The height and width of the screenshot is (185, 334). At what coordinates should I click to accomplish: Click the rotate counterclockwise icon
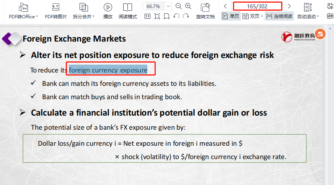click(176, 16)
